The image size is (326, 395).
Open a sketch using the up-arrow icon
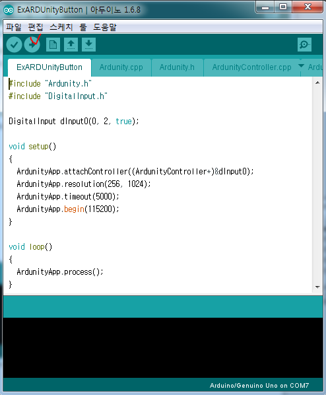tap(71, 45)
